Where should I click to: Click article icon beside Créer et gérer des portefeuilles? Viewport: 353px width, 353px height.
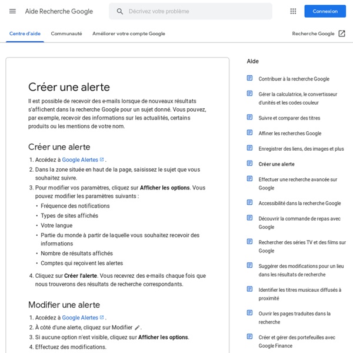[249, 337]
